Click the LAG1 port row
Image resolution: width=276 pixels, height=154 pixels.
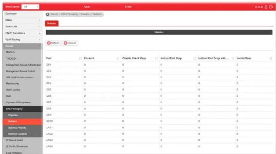(x=159, y=128)
